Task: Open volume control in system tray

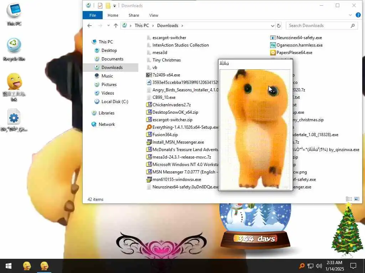Action: tap(319, 266)
